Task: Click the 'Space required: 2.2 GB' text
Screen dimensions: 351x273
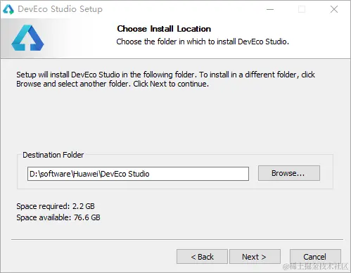Action: click(x=56, y=206)
